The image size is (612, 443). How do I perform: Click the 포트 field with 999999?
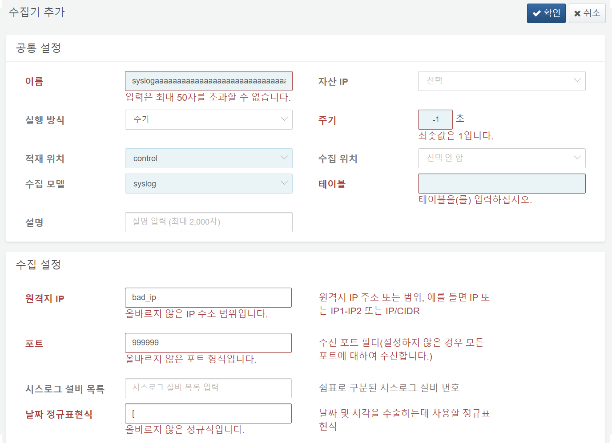pos(208,343)
